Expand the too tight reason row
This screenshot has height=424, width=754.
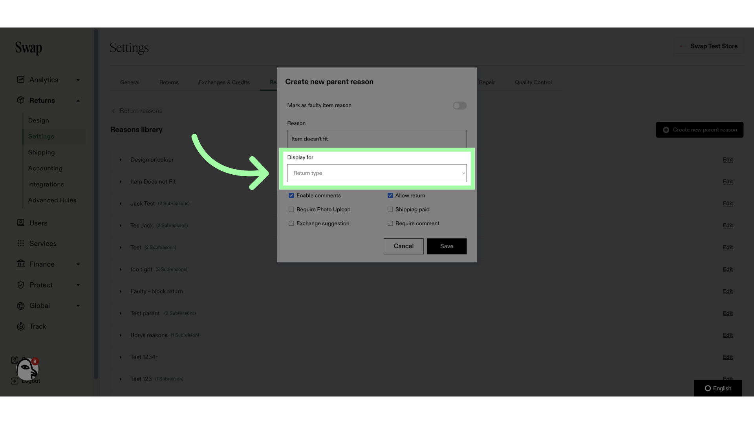[121, 269]
